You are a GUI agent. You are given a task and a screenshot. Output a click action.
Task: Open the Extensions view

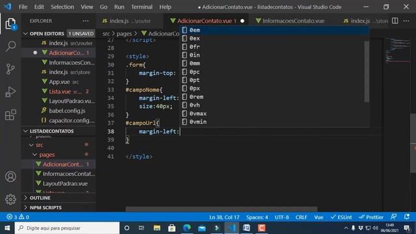[10, 114]
